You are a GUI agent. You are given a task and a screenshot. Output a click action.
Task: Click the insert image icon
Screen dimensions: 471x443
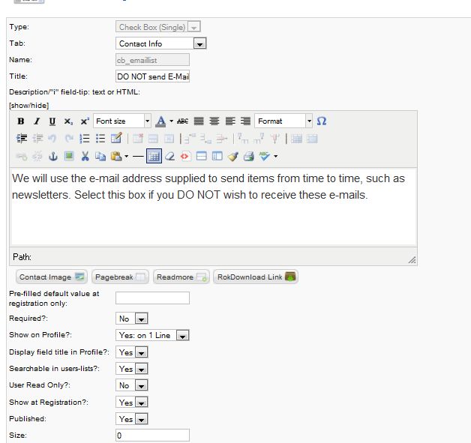tap(69, 157)
